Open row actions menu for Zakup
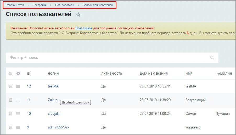236x135 pixels. (18, 100)
